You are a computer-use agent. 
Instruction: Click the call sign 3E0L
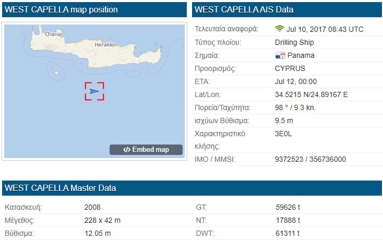[x=283, y=134]
